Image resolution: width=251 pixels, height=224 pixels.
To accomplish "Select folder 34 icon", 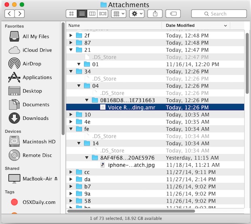I will (x=79, y=71).
